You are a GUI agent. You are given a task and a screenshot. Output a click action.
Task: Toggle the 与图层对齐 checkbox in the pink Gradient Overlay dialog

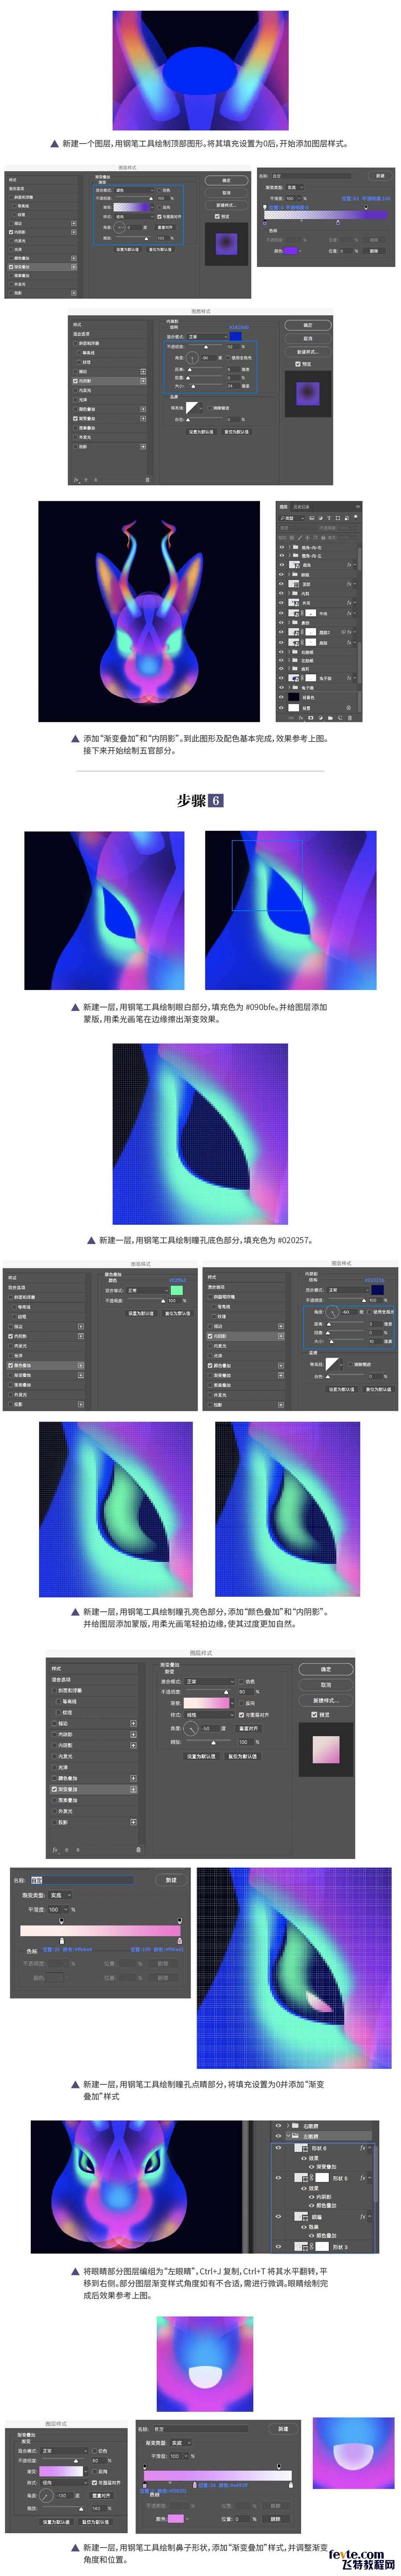(x=241, y=1714)
